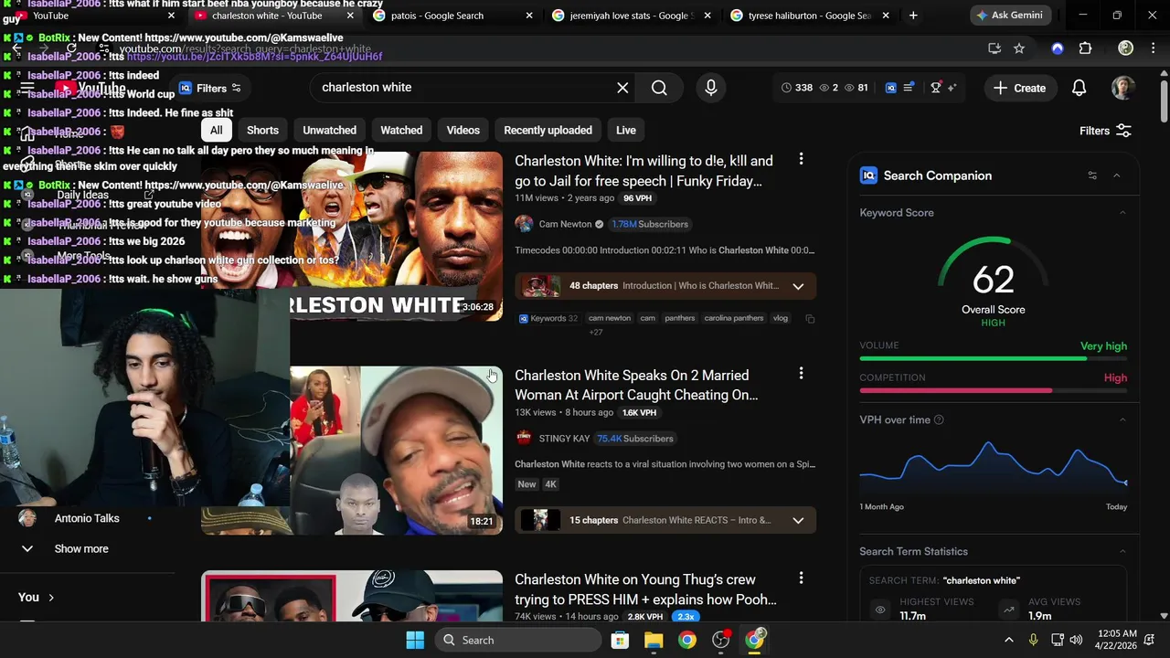Select the Live filter chip
The height and width of the screenshot is (658, 1170).
coord(625,130)
